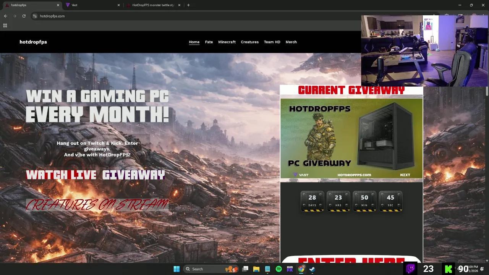
Task: Open the Windows Start menu
Action: pyautogui.click(x=176, y=269)
